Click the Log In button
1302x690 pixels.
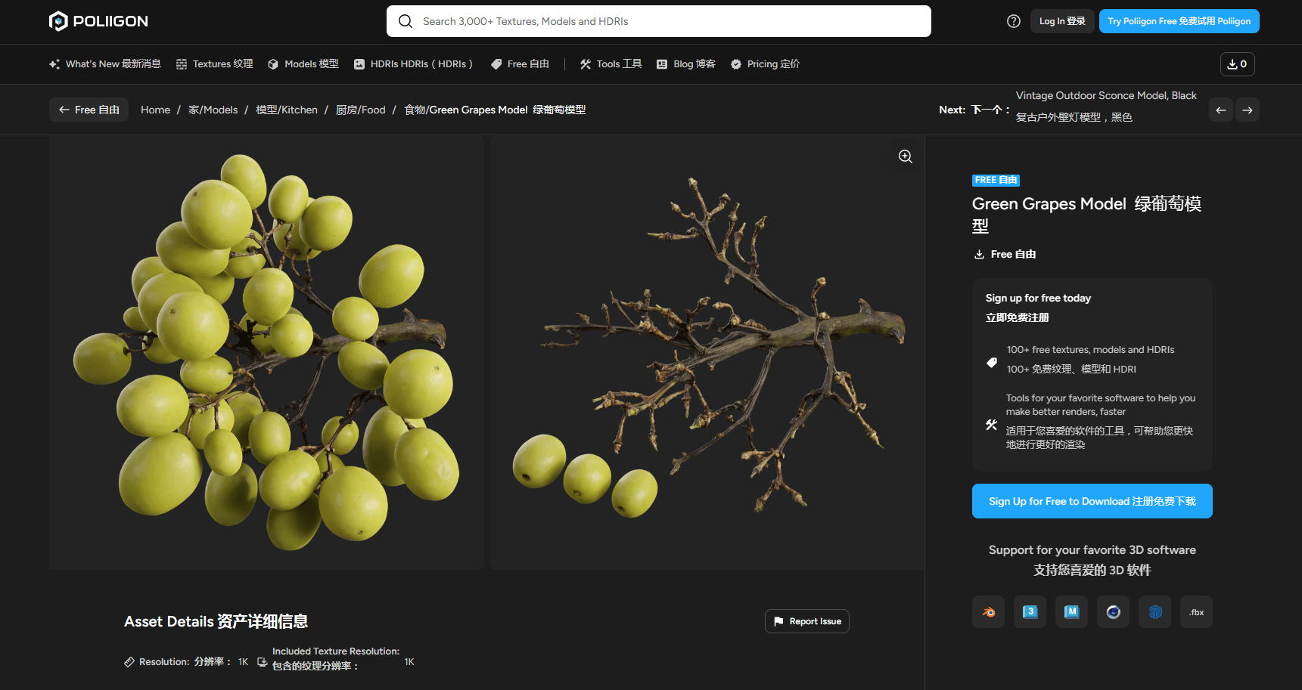coord(1061,21)
